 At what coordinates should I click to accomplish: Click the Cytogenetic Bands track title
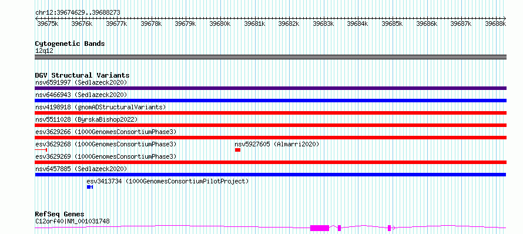point(70,44)
